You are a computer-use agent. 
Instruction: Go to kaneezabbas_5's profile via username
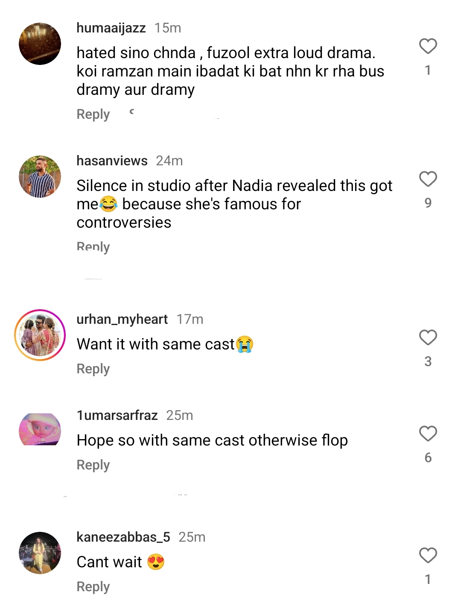click(123, 537)
